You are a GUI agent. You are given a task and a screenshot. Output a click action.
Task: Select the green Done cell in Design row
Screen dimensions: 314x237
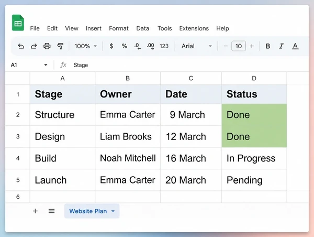click(x=254, y=136)
